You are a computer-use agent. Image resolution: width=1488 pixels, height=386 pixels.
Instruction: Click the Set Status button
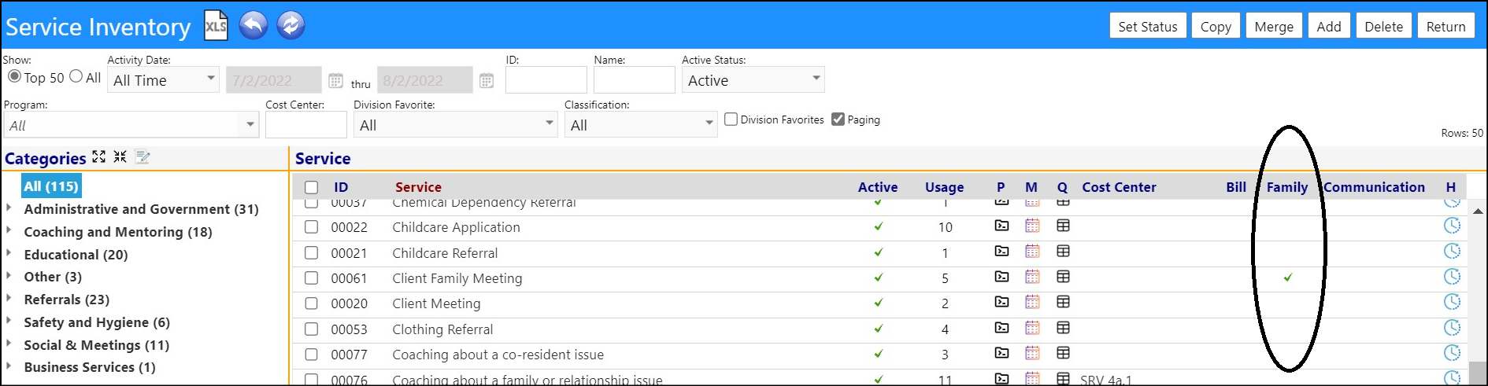[x=1148, y=26]
